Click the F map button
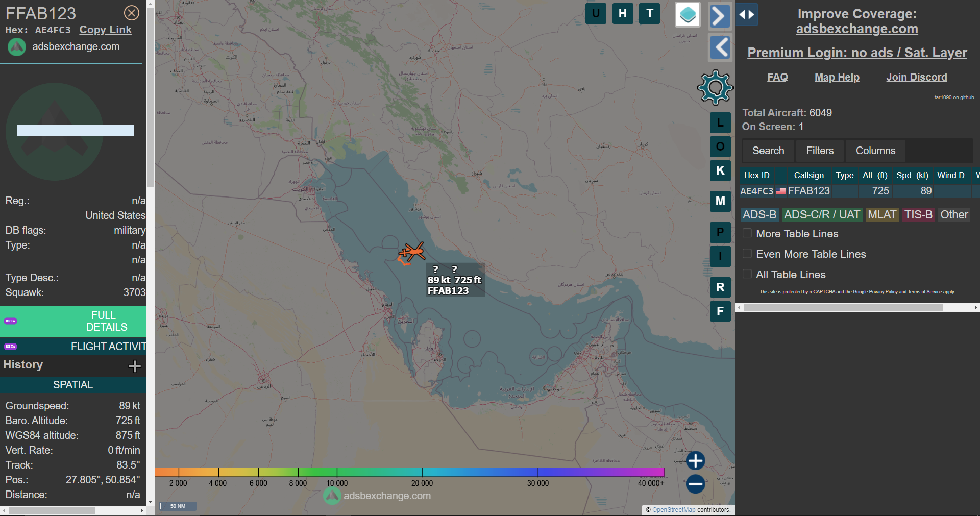The width and height of the screenshot is (980, 516). [720, 311]
